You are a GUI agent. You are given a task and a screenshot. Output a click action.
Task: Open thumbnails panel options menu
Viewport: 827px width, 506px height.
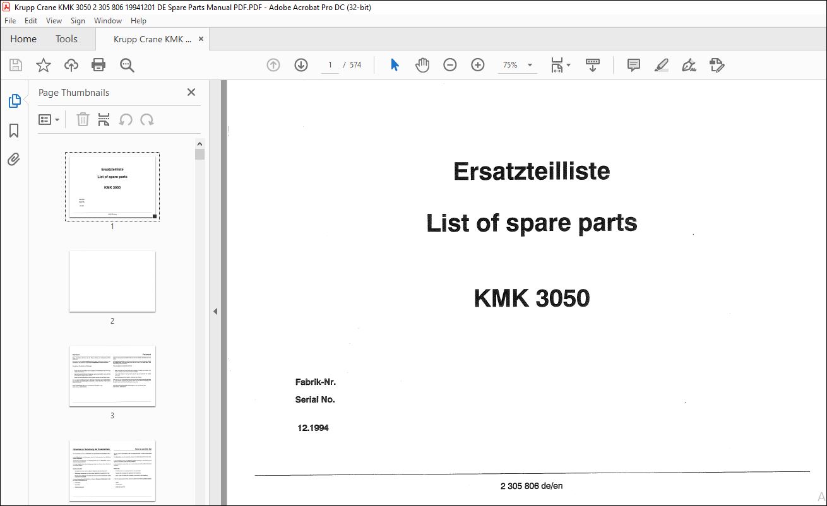(49, 119)
